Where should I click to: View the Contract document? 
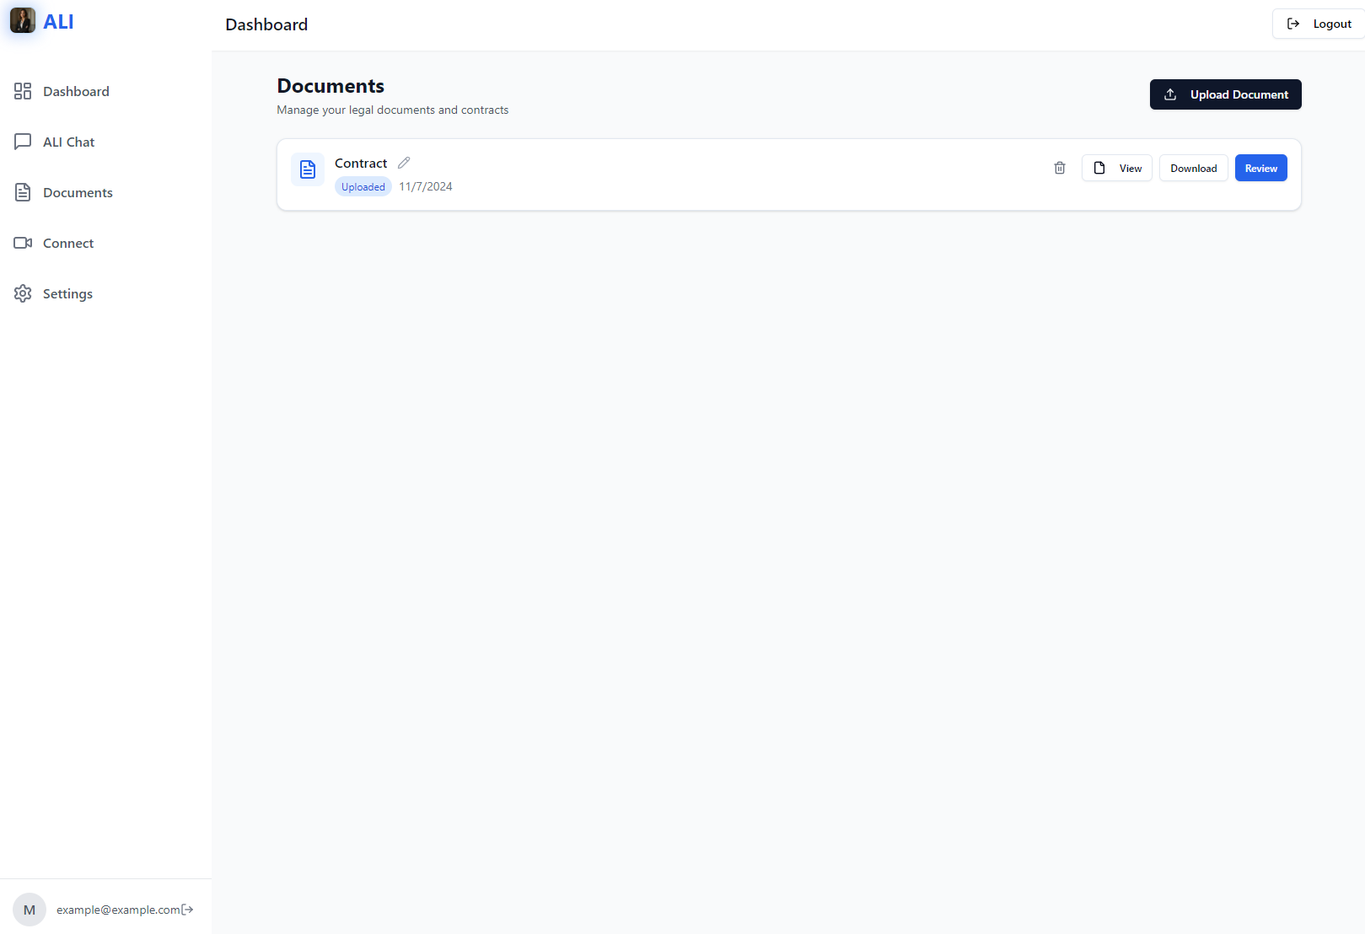click(1117, 168)
